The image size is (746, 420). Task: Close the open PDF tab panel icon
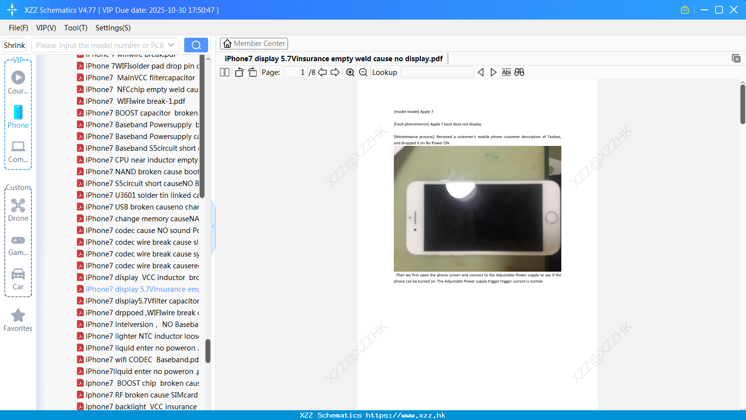point(736,58)
